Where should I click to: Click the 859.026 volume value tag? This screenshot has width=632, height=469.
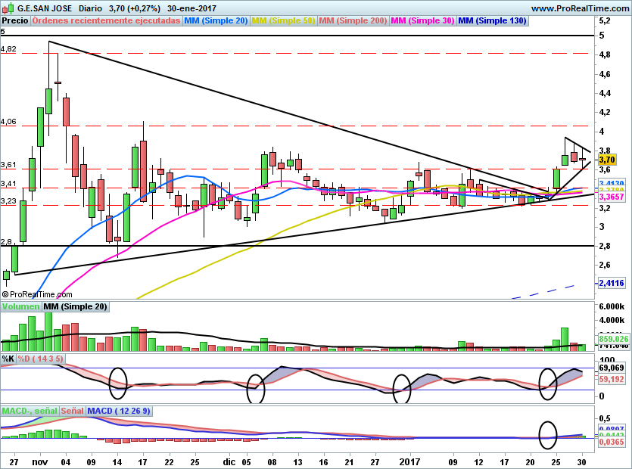(x=614, y=339)
